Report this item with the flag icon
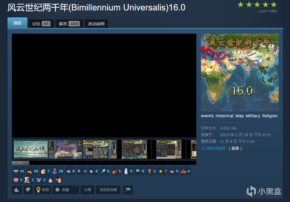290x202 pixels. (x=128, y=190)
